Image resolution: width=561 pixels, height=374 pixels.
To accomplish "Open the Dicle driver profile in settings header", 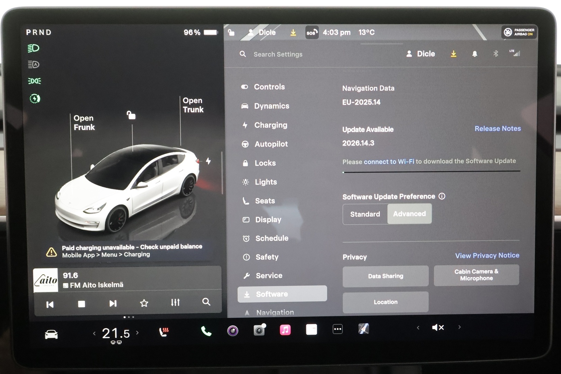I will click(x=421, y=54).
